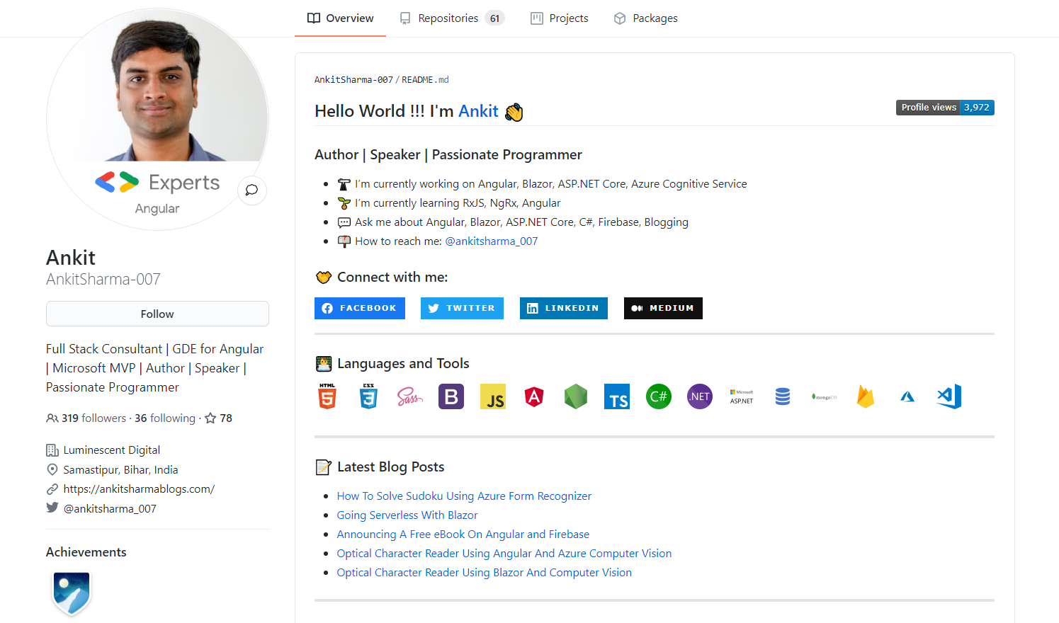Click the README.md file link
Screen dimensions: 1059x623
click(425, 80)
